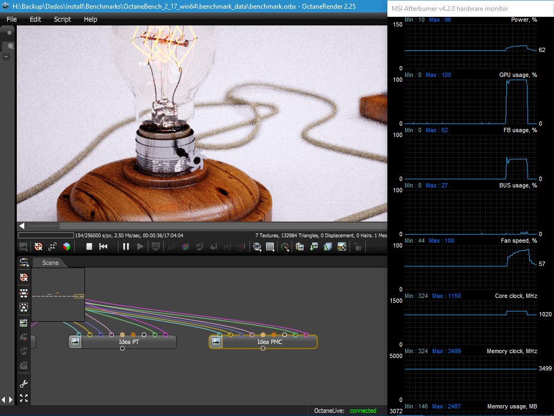Toggle real-time rendering monitor icon
Image resolution: width=554 pixels, height=416 pixels.
pyautogui.click(x=155, y=246)
